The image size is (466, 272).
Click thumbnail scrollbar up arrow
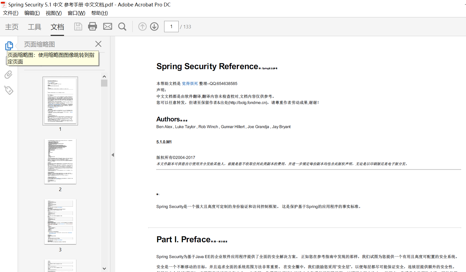pyautogui.click(x=104, y=76)
